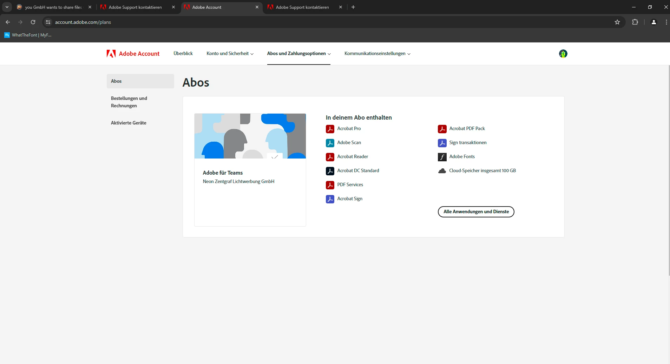The image size is (670, 364).
Task: Click the Sign transaktionen icon
Action: [442, 143]
